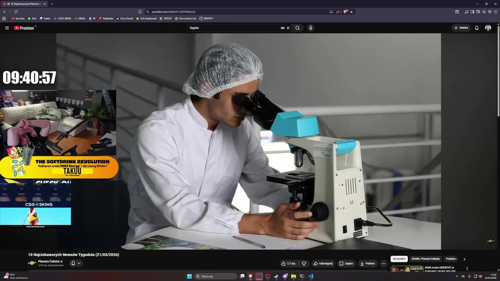Image resolution: width=500 pixels, height=281 pixels.
Task: Open the YouTube bookmark
Action: pyautogui.click(x=18, y=18)
